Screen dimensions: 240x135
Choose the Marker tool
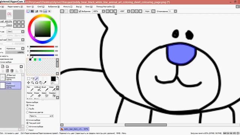tap(30, 94)
